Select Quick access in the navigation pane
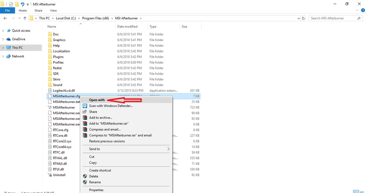The height and width of the screenshot is (193, 366). click(21, 31)
